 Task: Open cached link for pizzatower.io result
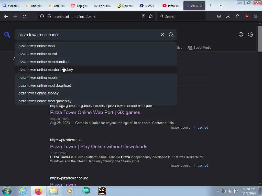(x=203, y=165)
